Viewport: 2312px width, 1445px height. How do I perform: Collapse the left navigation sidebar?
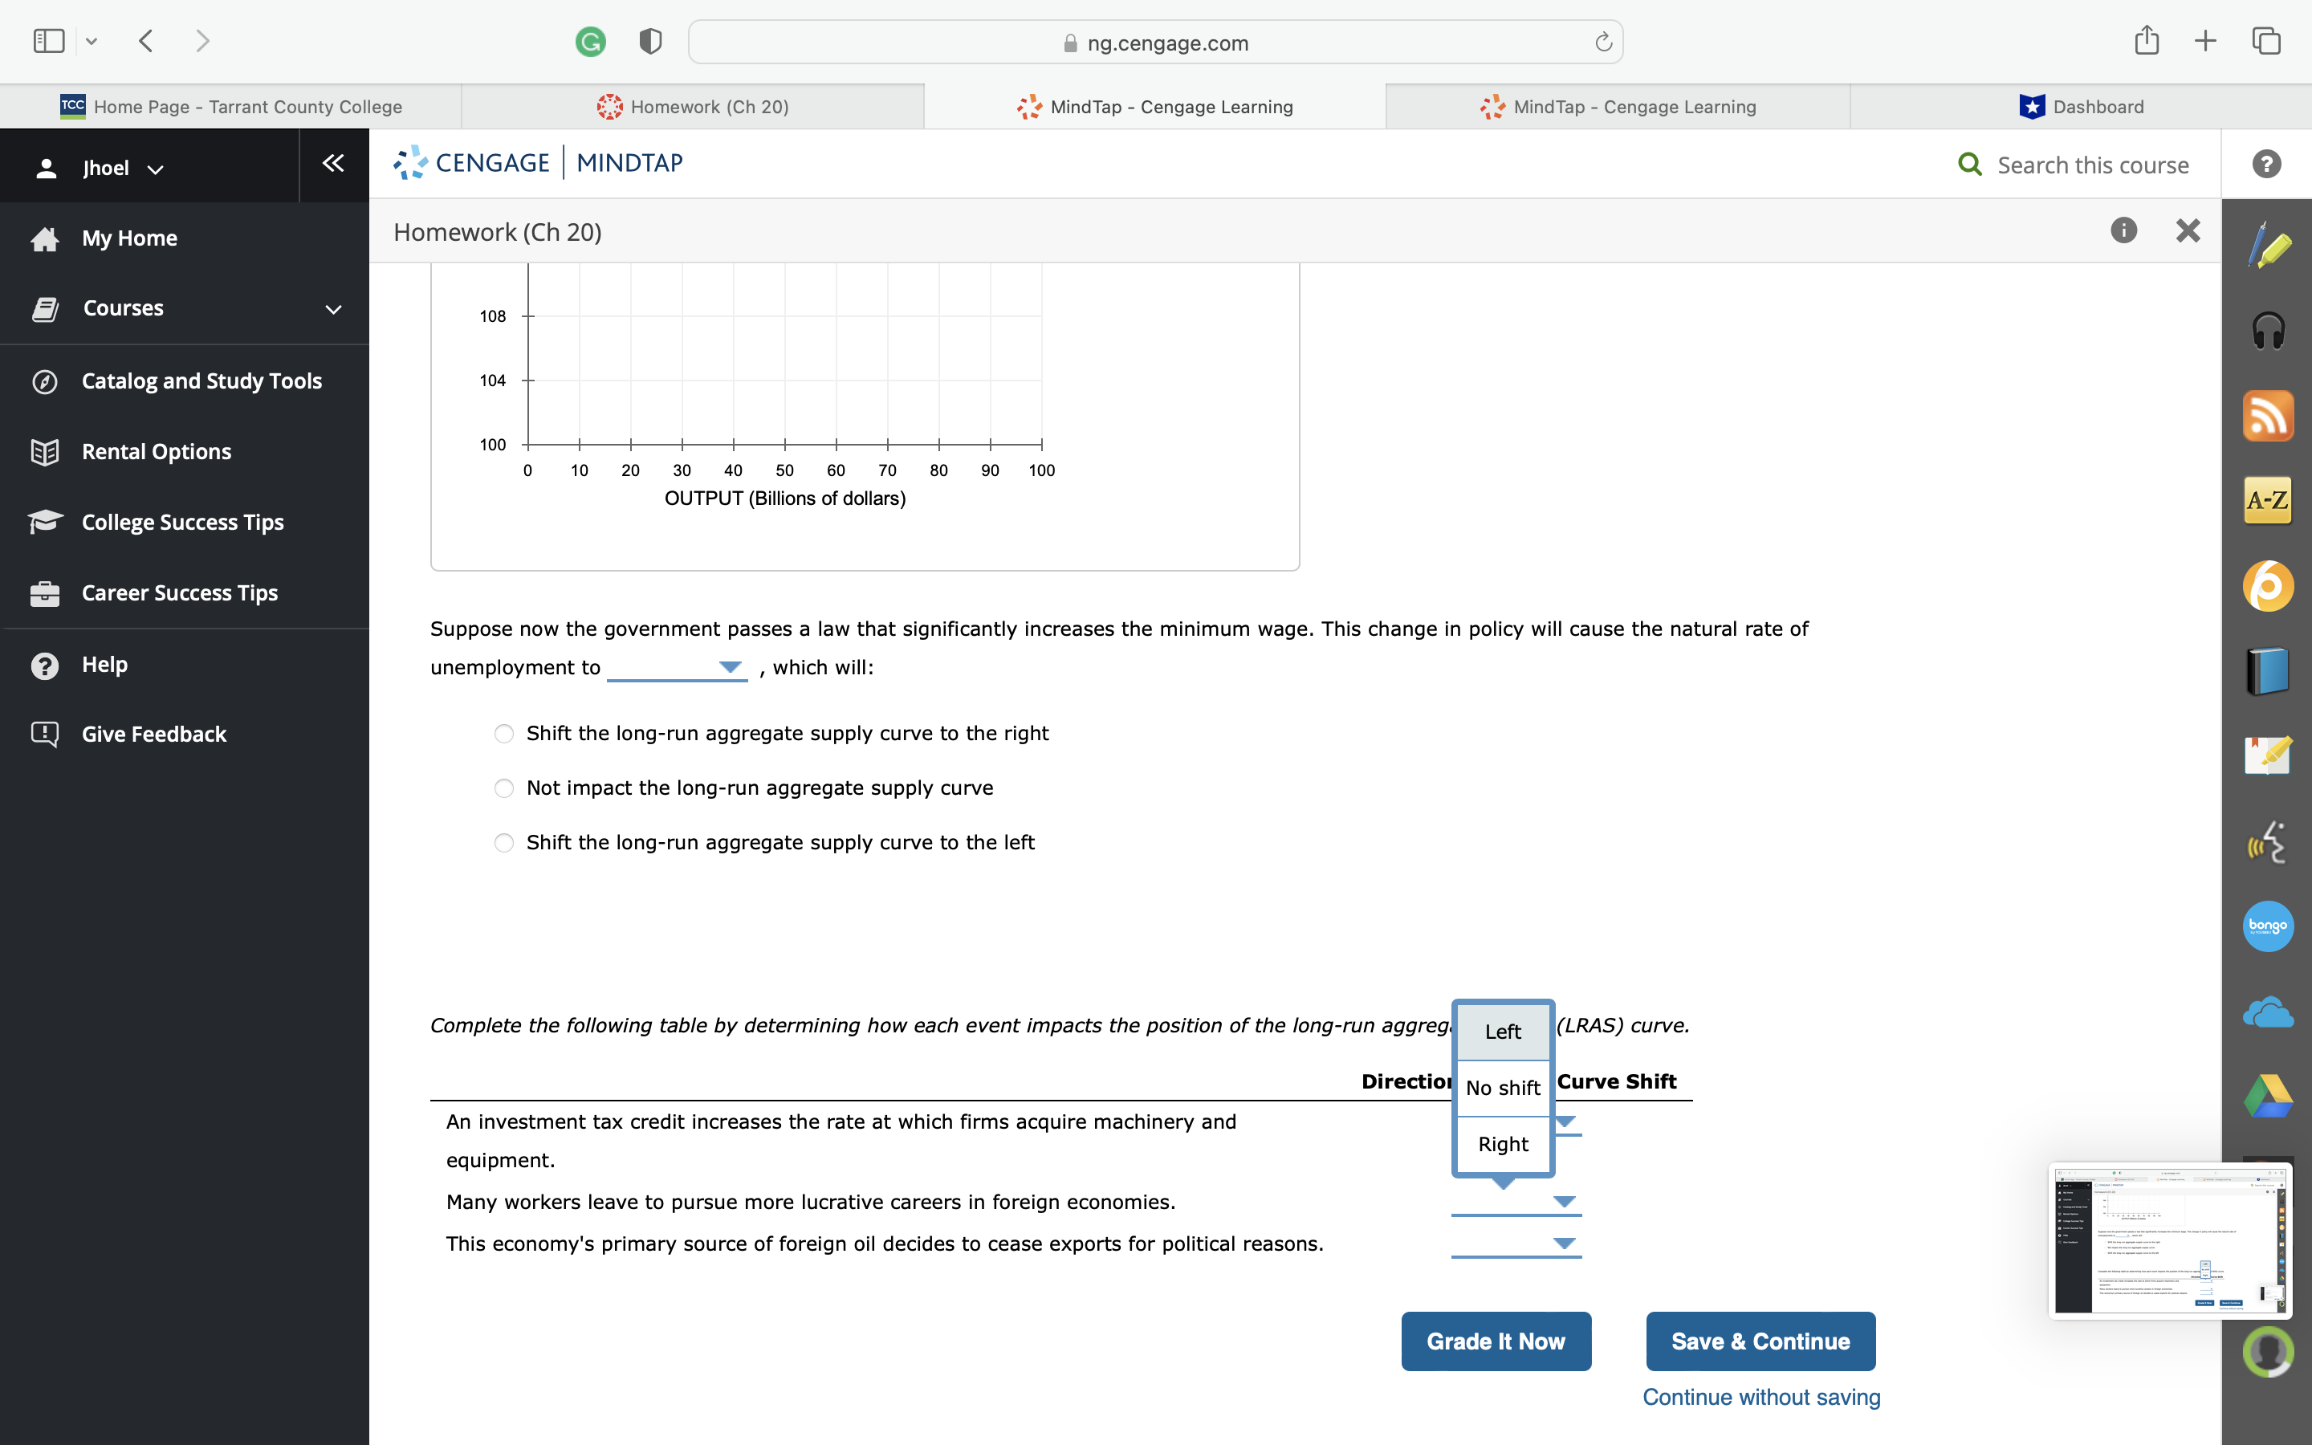coord(332,164)
